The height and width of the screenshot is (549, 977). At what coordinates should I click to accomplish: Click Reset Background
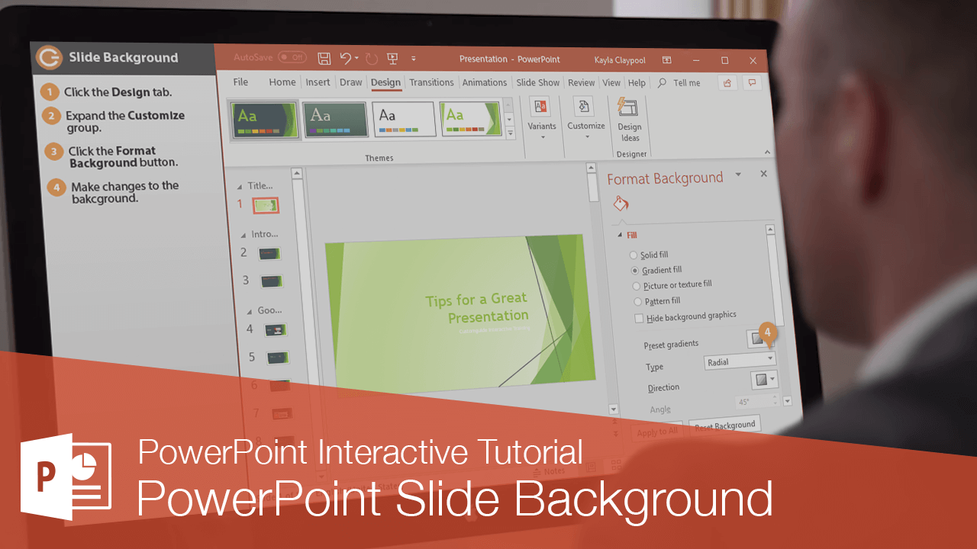point(724,425)
